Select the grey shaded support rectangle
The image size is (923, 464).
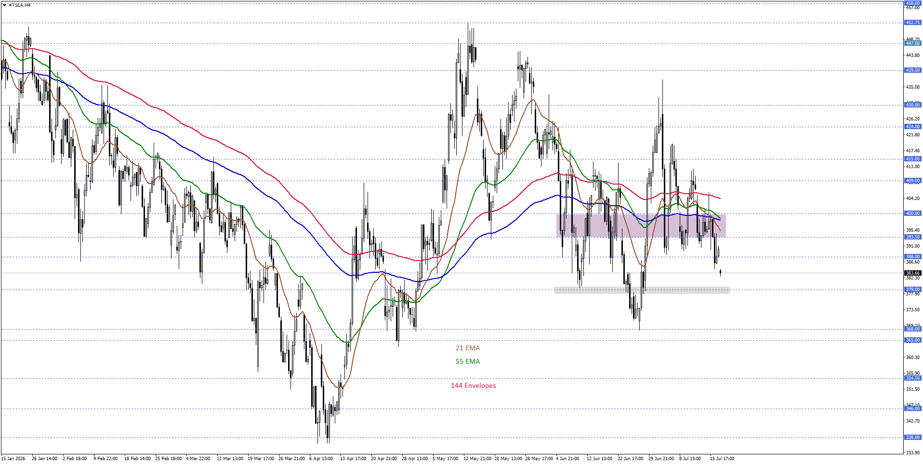pyautogui.click(x=642, y=290)
